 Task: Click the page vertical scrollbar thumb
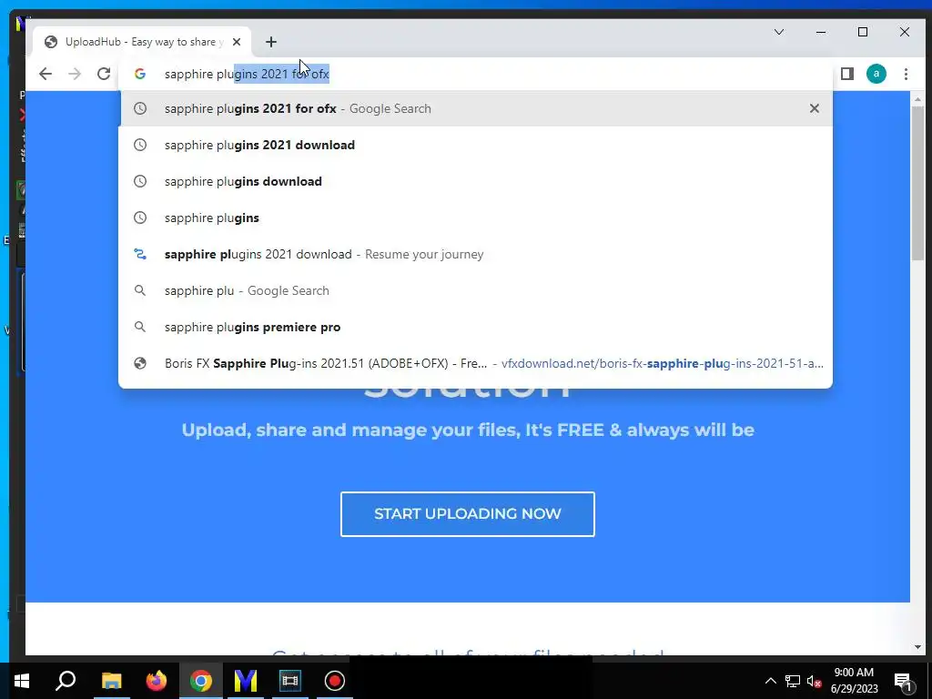pos(917,183)
